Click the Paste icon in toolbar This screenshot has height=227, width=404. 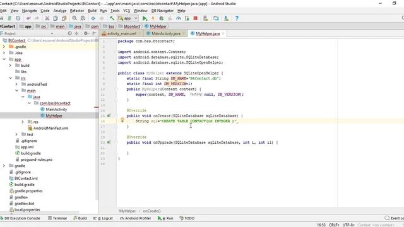point(64,18)
